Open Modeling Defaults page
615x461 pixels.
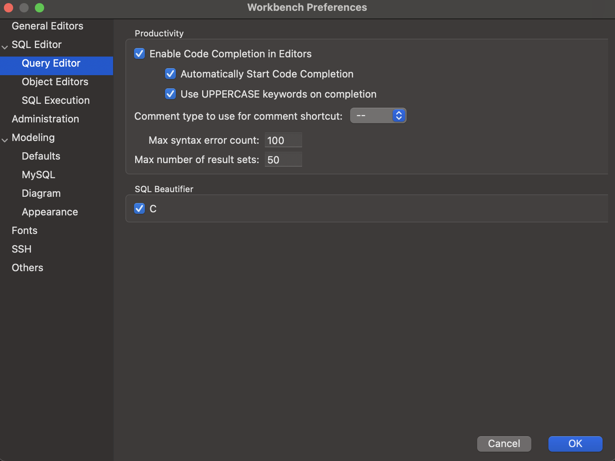[41, 156]
